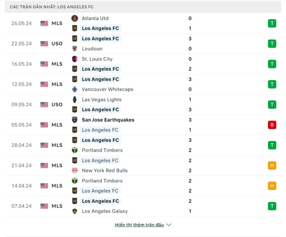Click the Vancouver Whitecaps logo icon
The height and width of the screenshot is (237, 286).
pyautogui.click(x=75, y=89)
